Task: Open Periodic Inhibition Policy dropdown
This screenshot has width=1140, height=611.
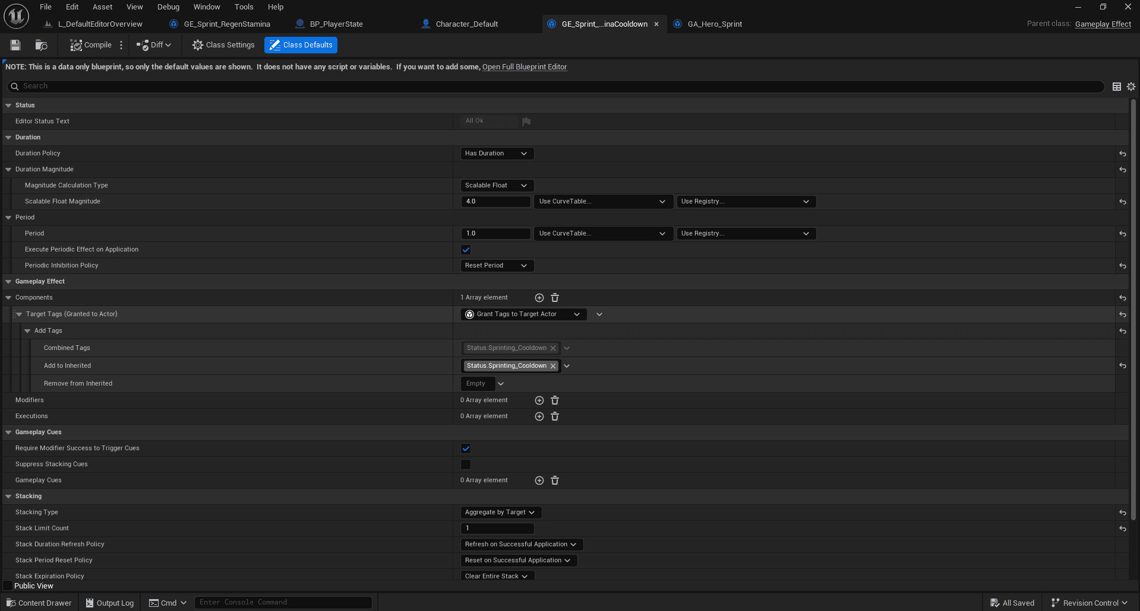Action: click(497, 266)
